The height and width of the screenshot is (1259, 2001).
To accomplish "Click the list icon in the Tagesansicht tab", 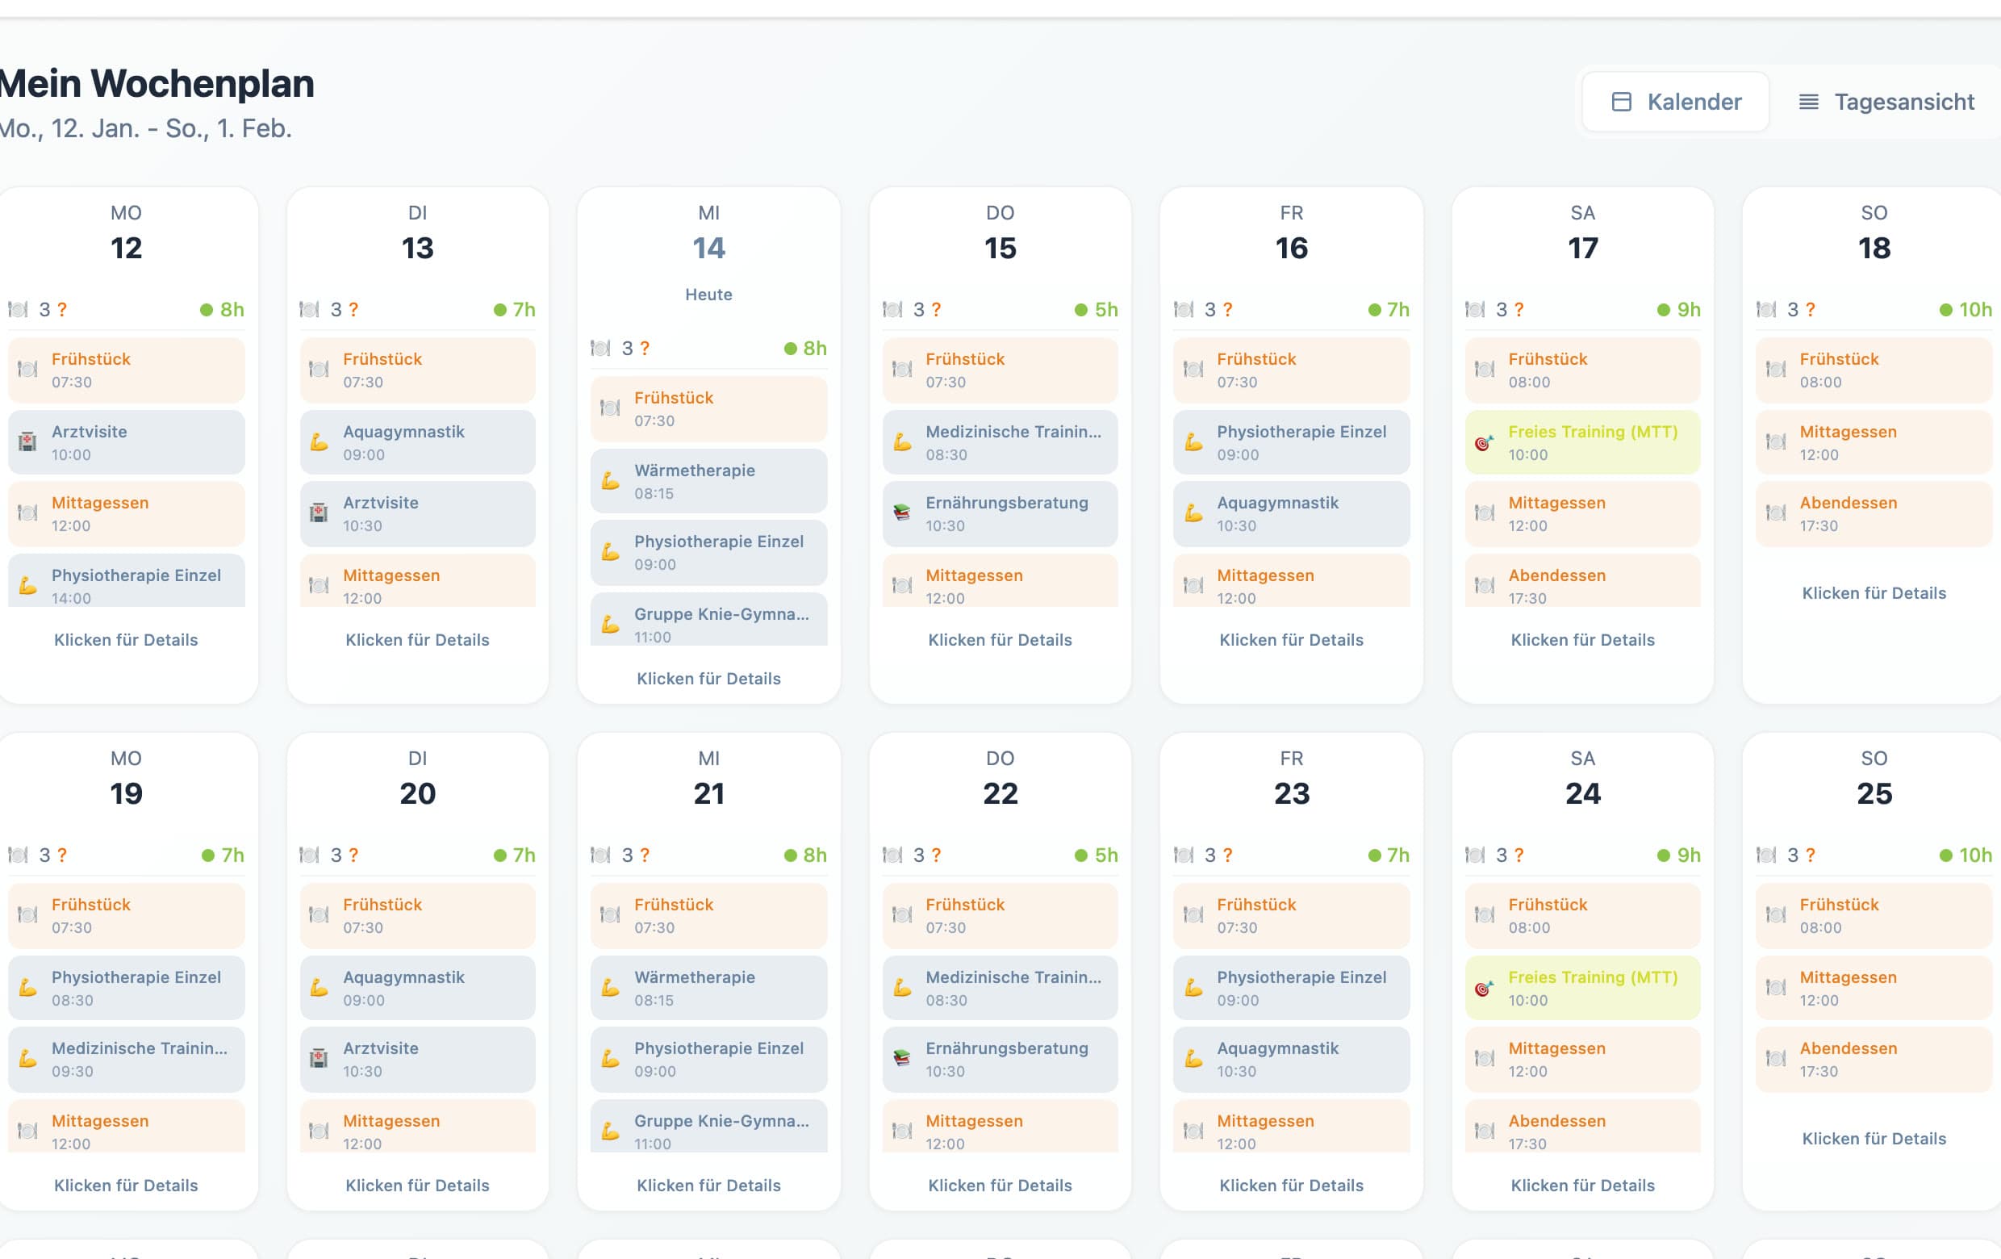I will click(x=1808, y=102).
